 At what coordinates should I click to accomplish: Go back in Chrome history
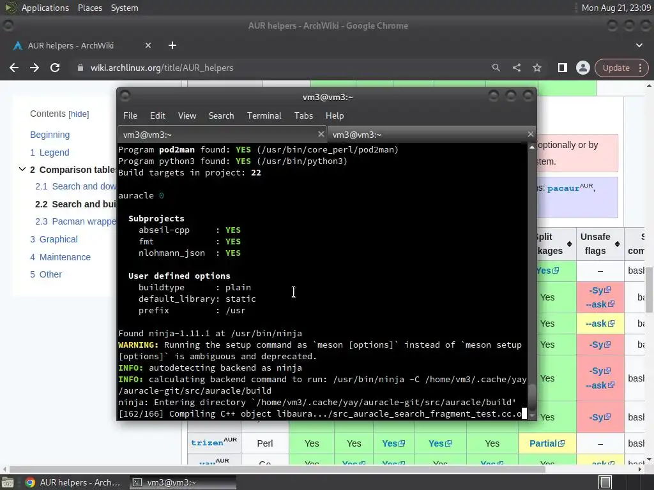(14, 68)
